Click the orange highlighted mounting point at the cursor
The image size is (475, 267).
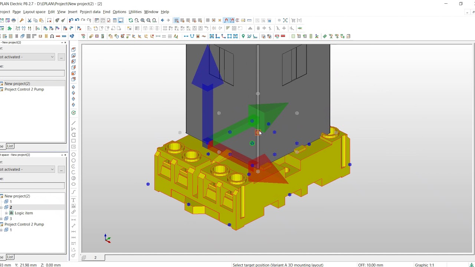(x=258, y=133)
